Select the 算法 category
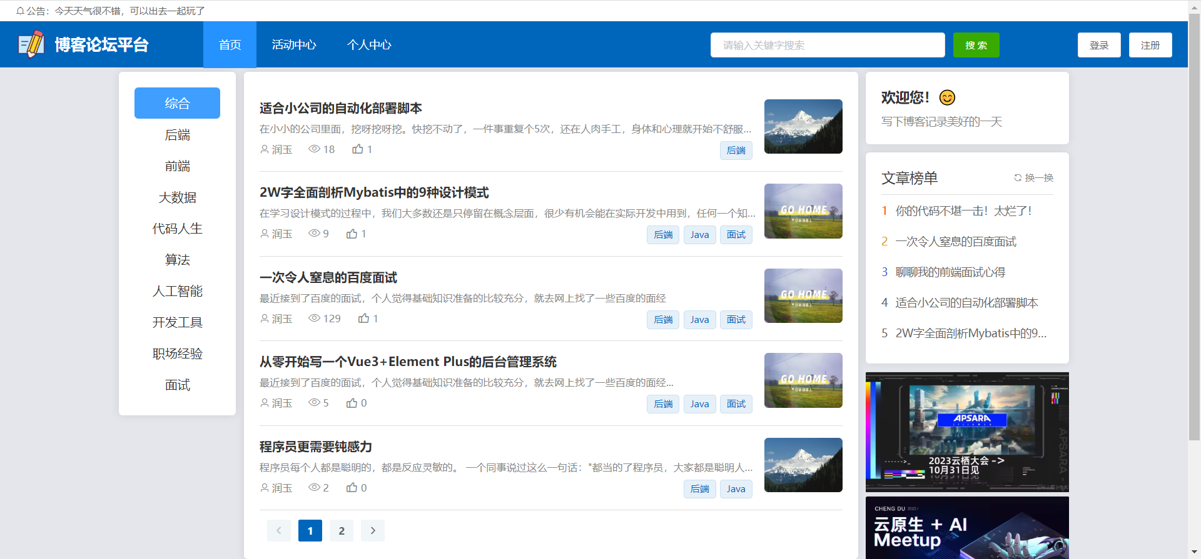The height and width of the screenshot is (559, 1201). [177, 259]
